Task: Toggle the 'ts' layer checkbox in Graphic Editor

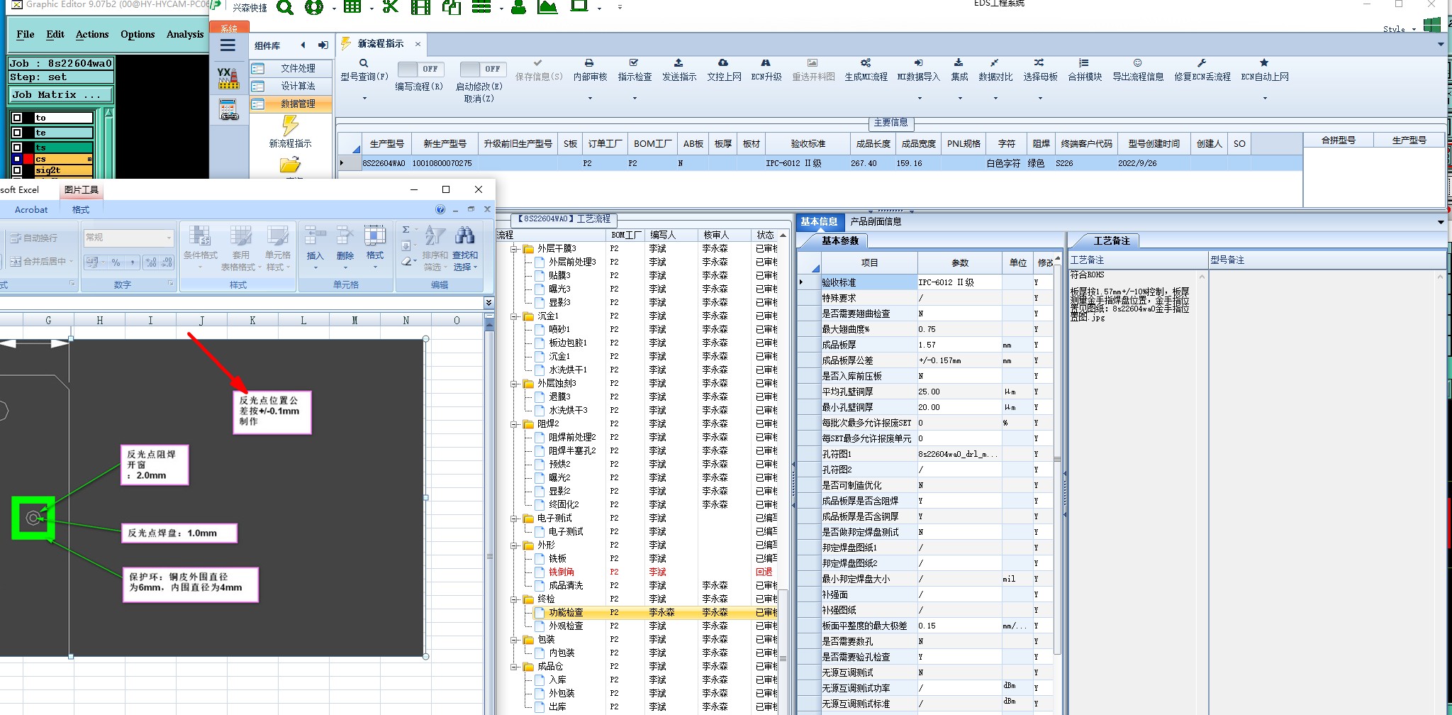Action: click(17, 148)
